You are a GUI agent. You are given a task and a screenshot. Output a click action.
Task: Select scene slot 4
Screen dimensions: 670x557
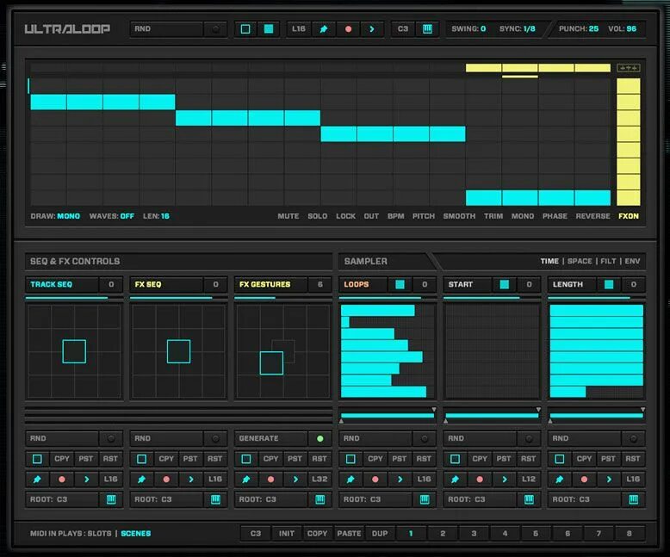[505, 534]
